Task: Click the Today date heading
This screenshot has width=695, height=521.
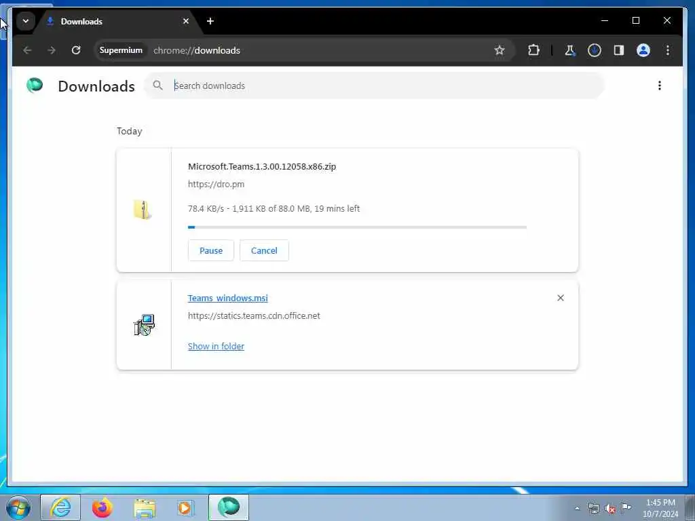Action: (x=130, y=131)
